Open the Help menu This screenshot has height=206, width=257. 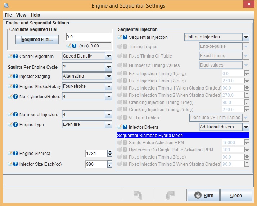[35, 15]
